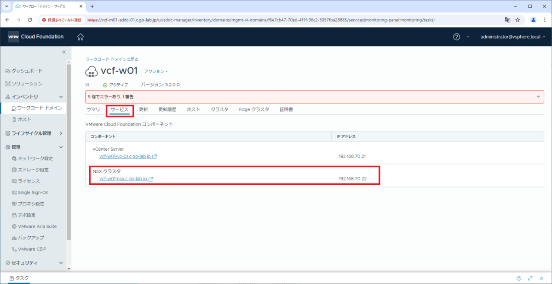The height and width of the screenshot is (284, 552).
Task: Click the browser address bar URL
Action: coord(260,20)
